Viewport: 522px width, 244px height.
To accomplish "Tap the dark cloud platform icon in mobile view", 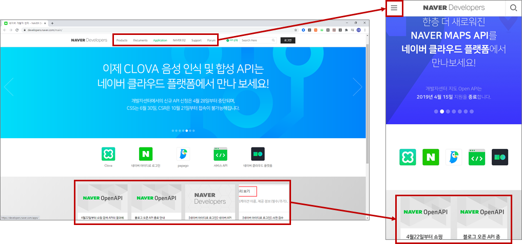I will pos(500,157).
